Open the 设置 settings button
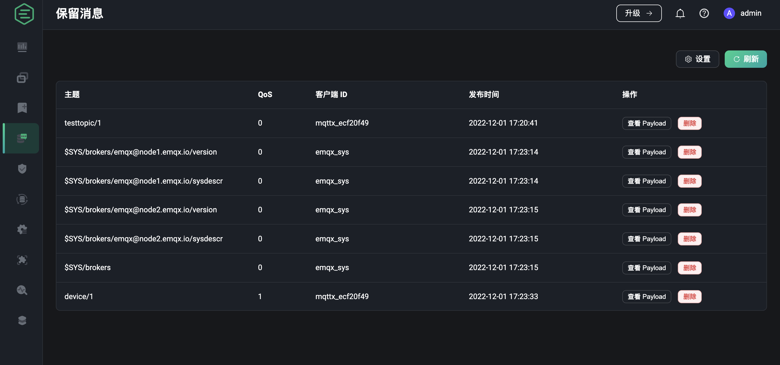This screenshot has height=365, width=780. pyautogui.click(x=697, y=59)
